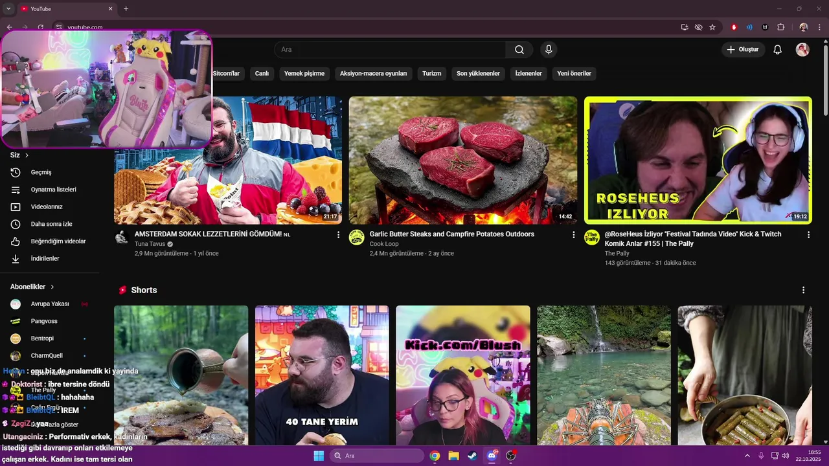Reload the page in the browser
Viewport: 829px width, 466px height.
pyautogui.click(x=40, y=27)
